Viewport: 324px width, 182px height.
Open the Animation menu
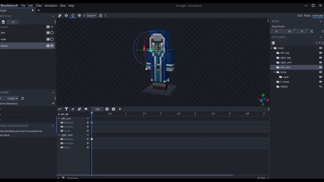click(51, 6)
